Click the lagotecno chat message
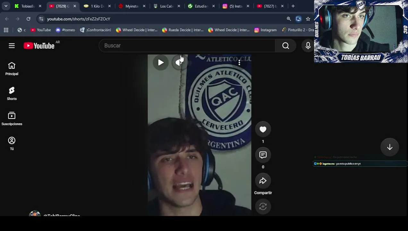This screenshot has width=408, height=231. 360,164
